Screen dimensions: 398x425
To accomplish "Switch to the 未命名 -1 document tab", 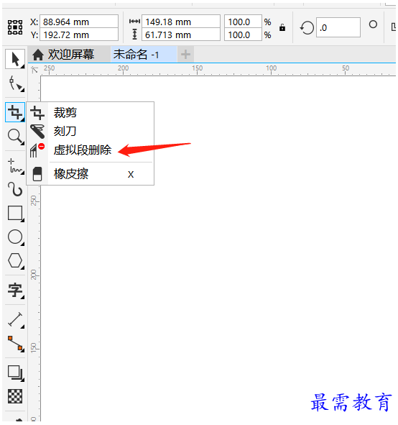I will pos(144,55).
